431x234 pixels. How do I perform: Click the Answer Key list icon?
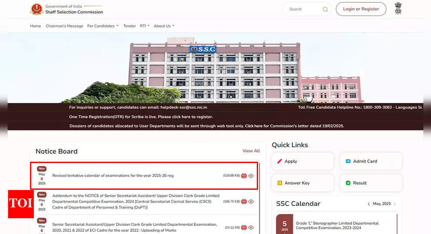[279, 183]
